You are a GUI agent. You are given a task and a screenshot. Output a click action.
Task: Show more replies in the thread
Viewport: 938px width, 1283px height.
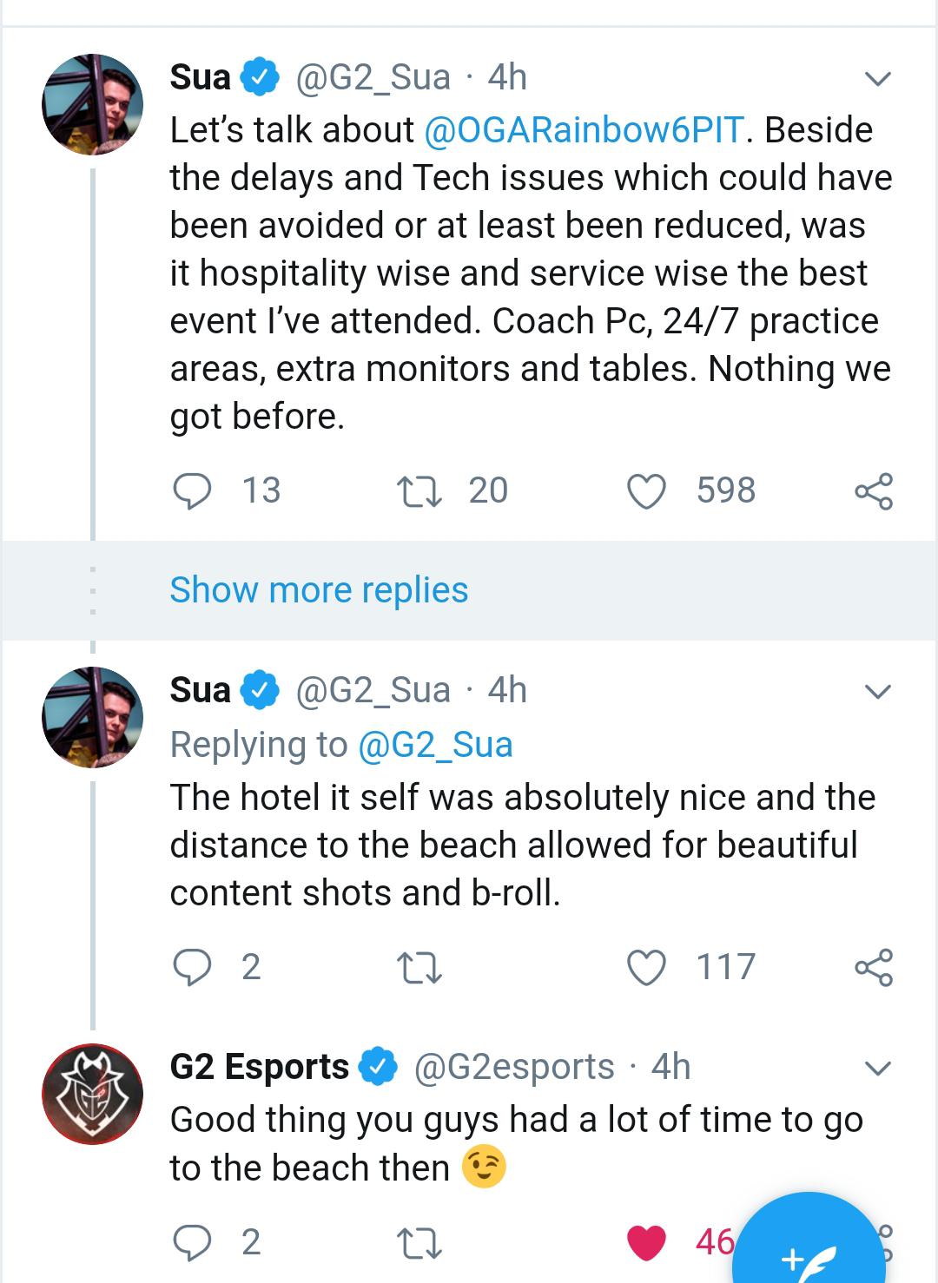[x=317, y=589]
